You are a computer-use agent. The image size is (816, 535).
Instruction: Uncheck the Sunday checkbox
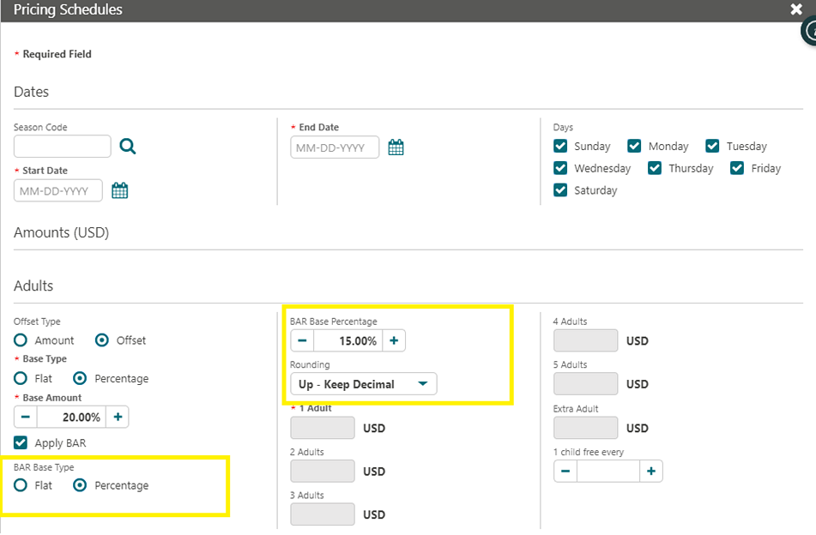coord(562,146)
